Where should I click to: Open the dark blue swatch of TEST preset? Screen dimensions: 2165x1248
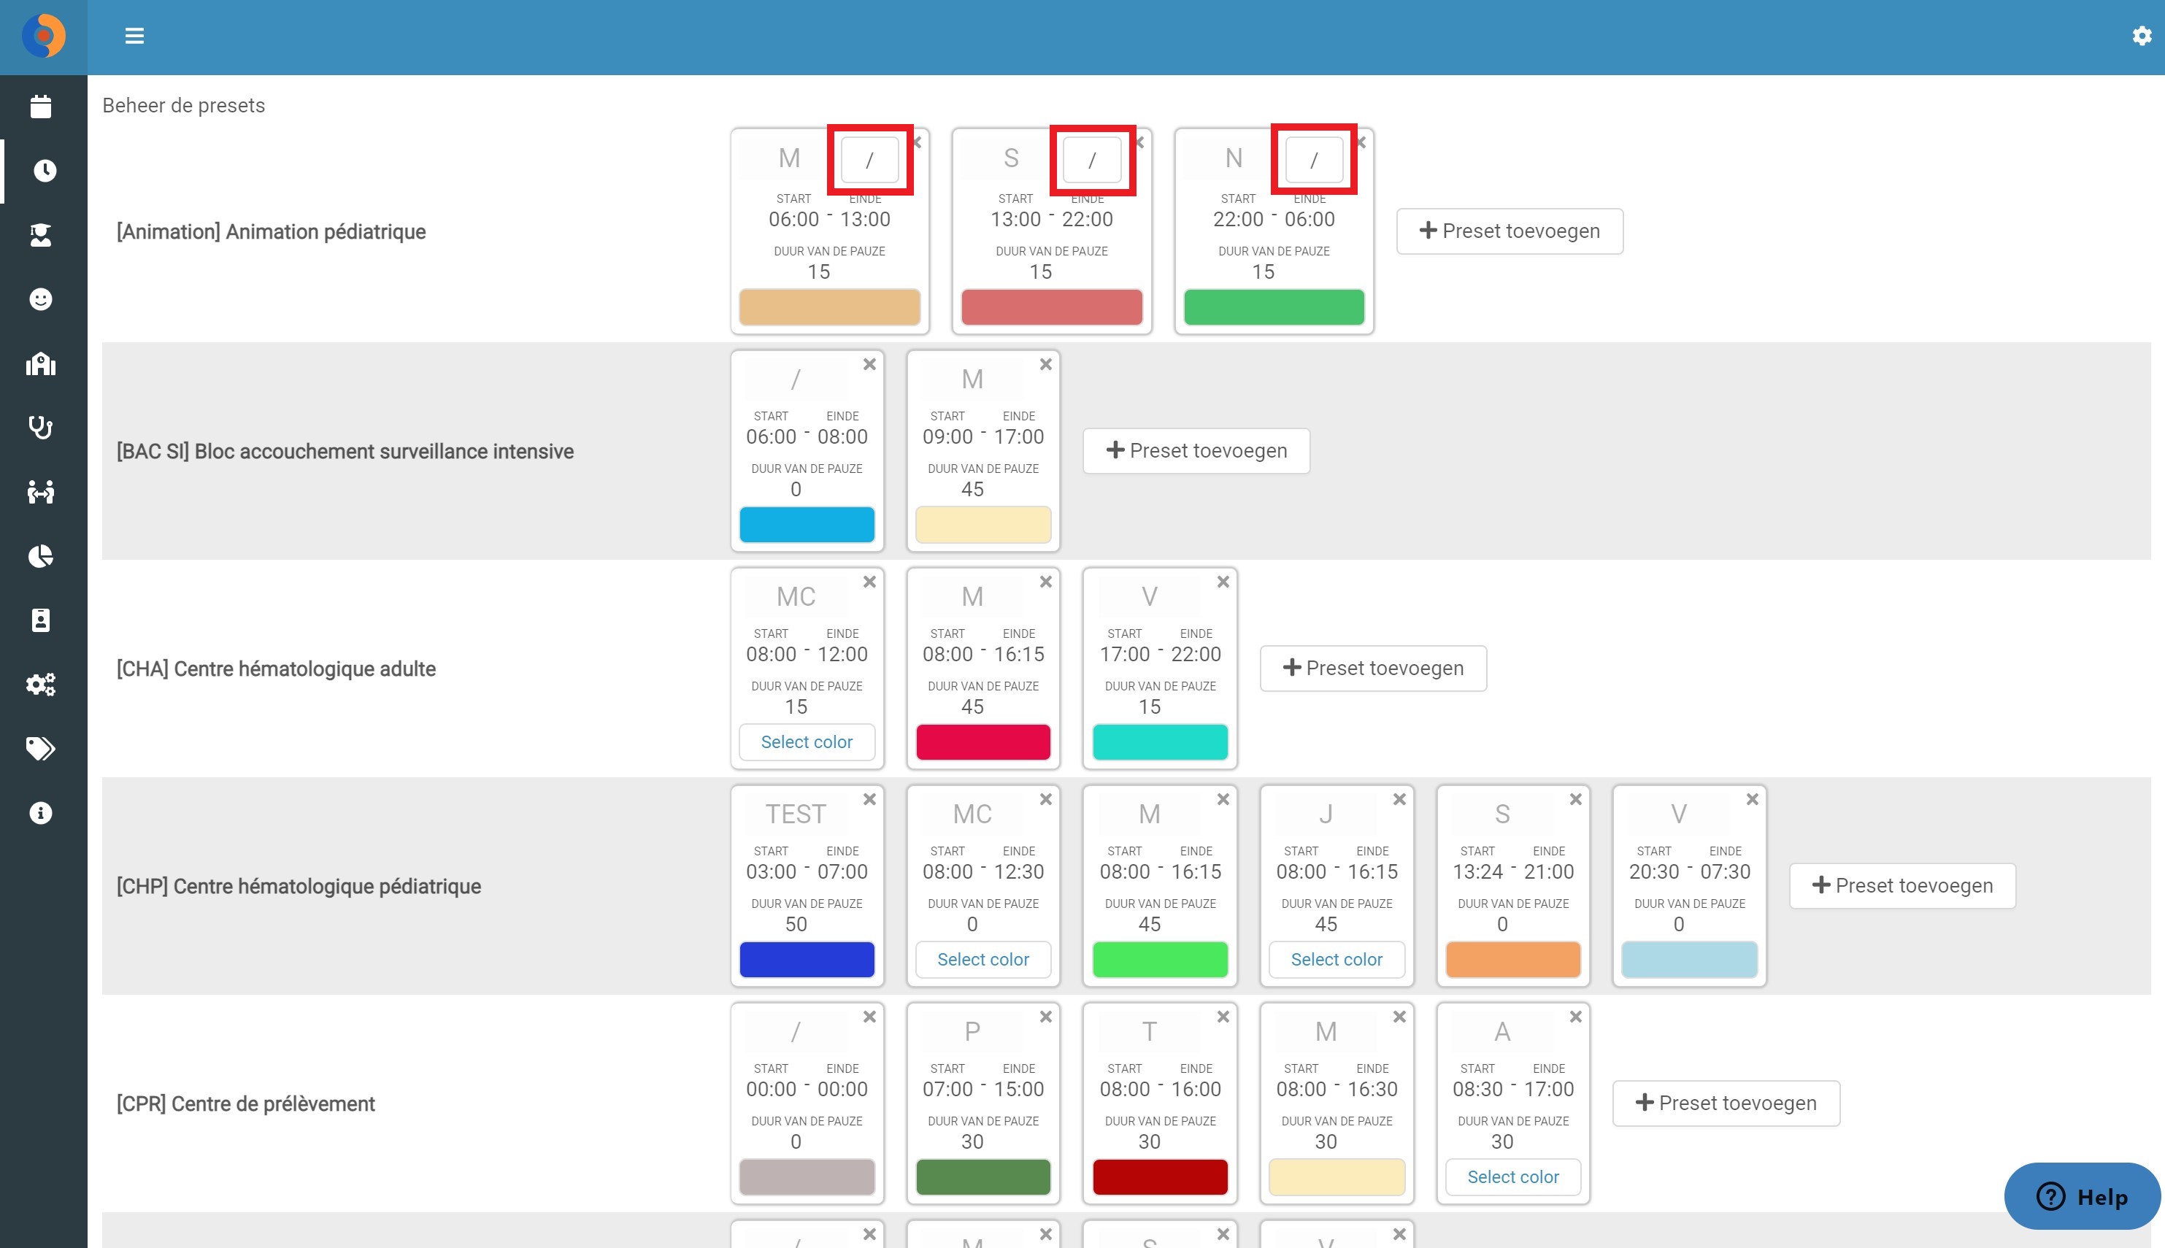pos(807,959)
